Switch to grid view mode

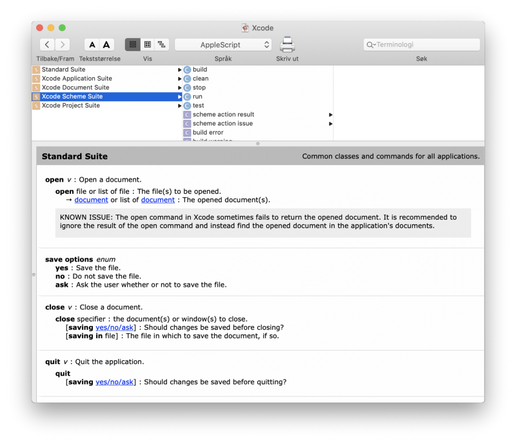147,44
